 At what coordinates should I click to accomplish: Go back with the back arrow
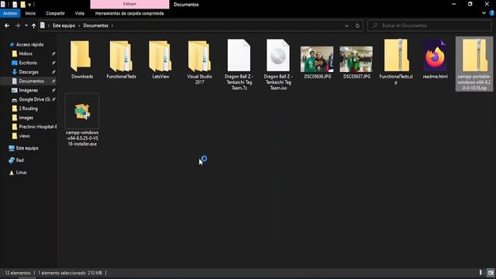(x=7, y=26)
